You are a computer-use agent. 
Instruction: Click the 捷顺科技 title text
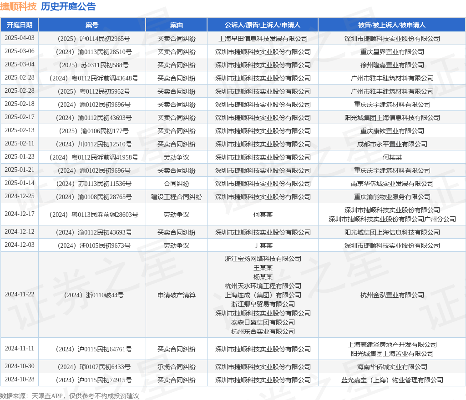click(18, 6)
